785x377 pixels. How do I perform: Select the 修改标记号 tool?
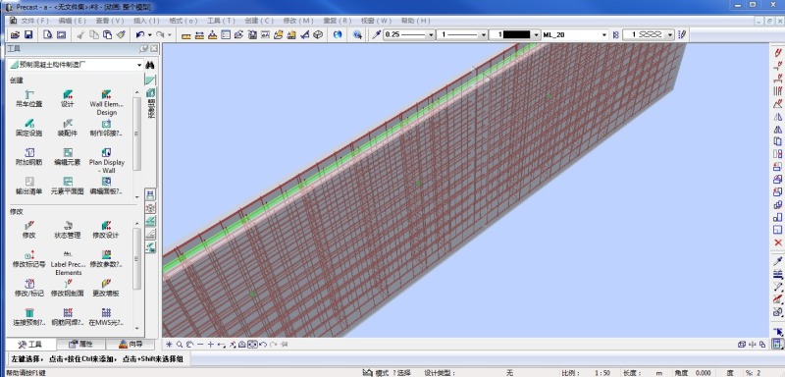(x=29, y=259)
